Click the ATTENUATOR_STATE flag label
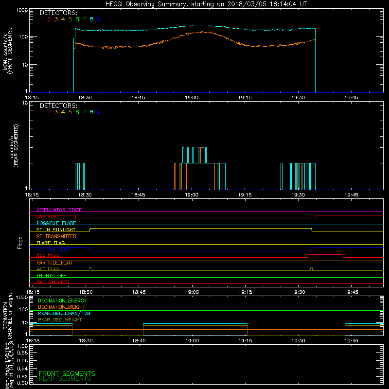The height and width of the screenshot is (389, 389). click(x=59, y=210)
